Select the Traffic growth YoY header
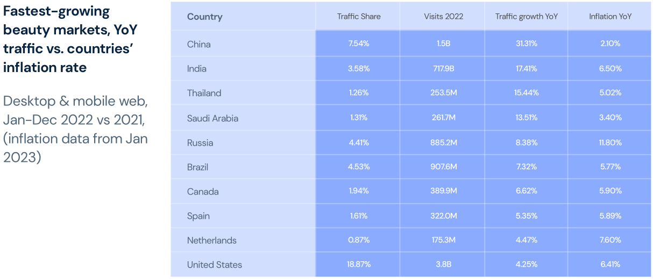 [526, 17]
